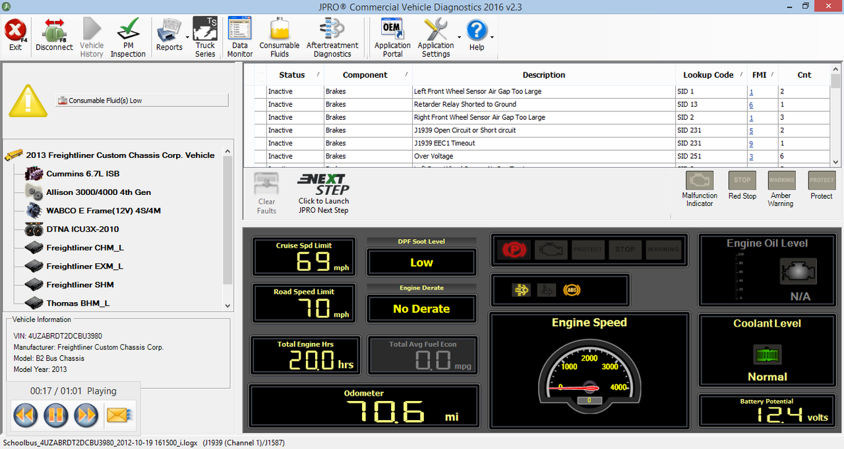Viewport: 844px width, 449px height.
Task: Click the fault table vertical scrollbar
Action: (835, 115)
